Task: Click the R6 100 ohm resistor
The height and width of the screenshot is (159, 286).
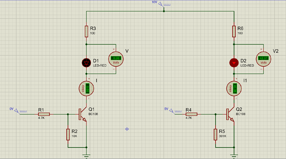Action: (234, 32)
